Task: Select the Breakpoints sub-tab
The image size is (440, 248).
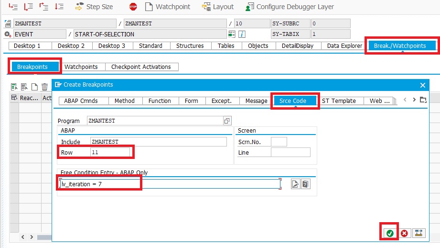Action: (35, 67)
